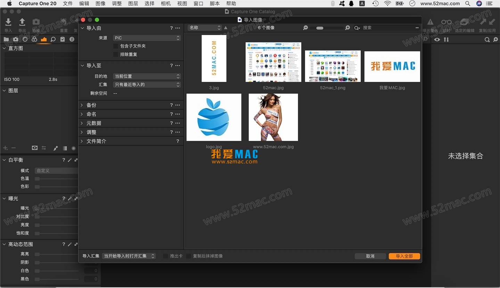The width and height of the screenshot is (500, 288).
Task: Expand the 文件简介 section
Action: [82, 141]
